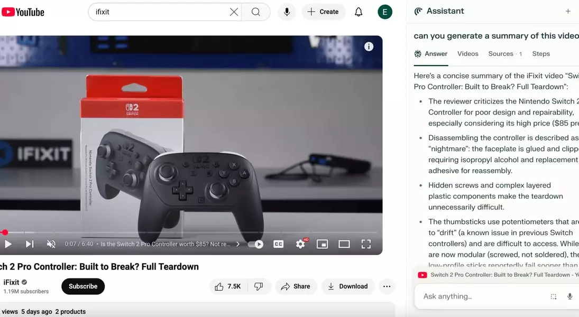The image size is (579, 317).
Task: Unmute the video player audio
Action: [51, 244]
